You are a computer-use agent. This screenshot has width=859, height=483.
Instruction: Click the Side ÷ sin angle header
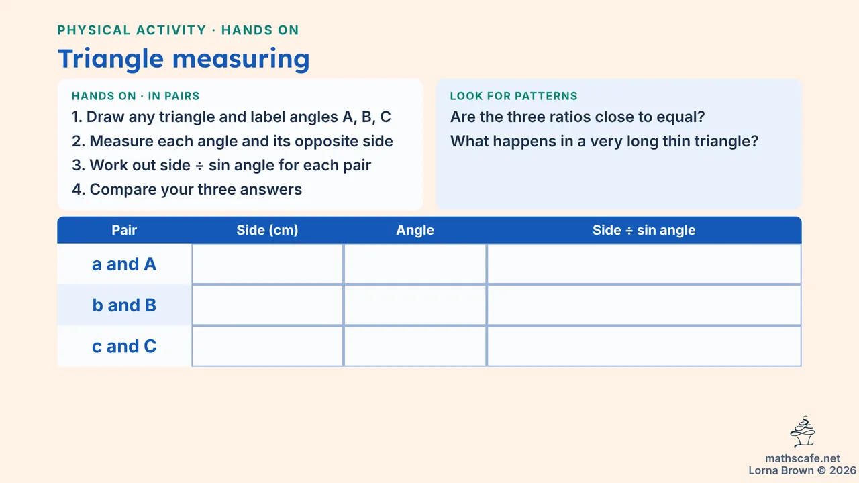644,230
